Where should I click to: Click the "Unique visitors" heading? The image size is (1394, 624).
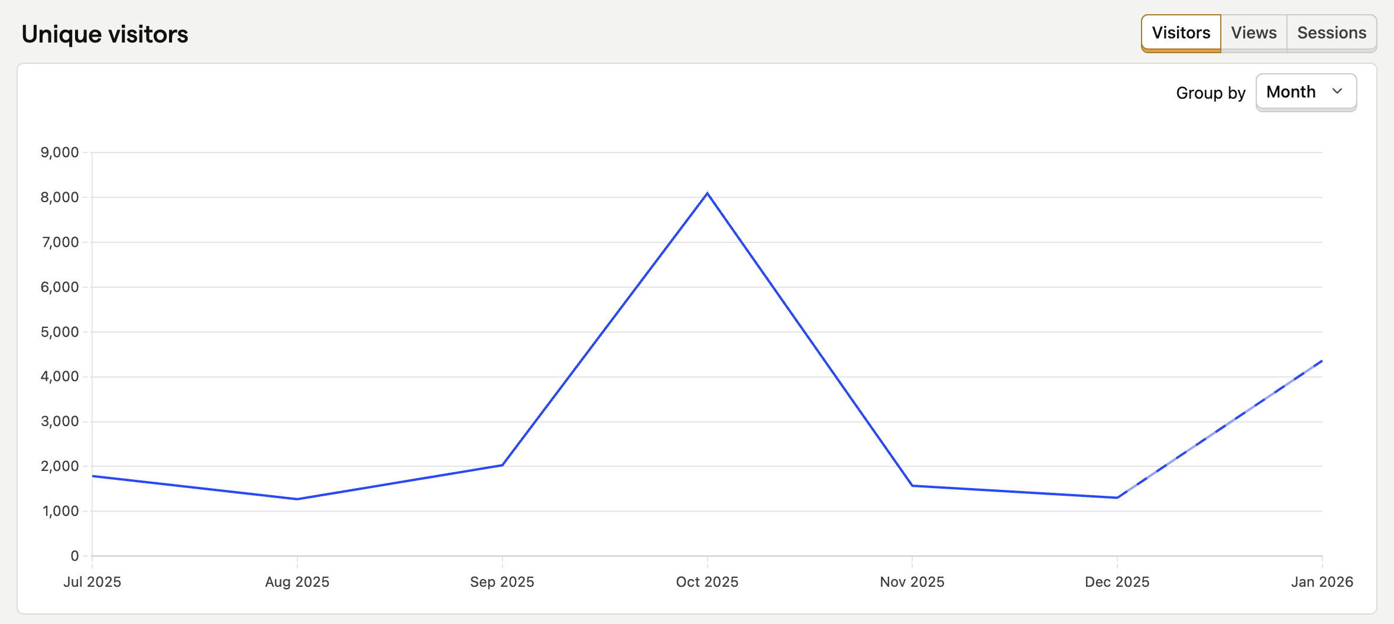point(105,34)
